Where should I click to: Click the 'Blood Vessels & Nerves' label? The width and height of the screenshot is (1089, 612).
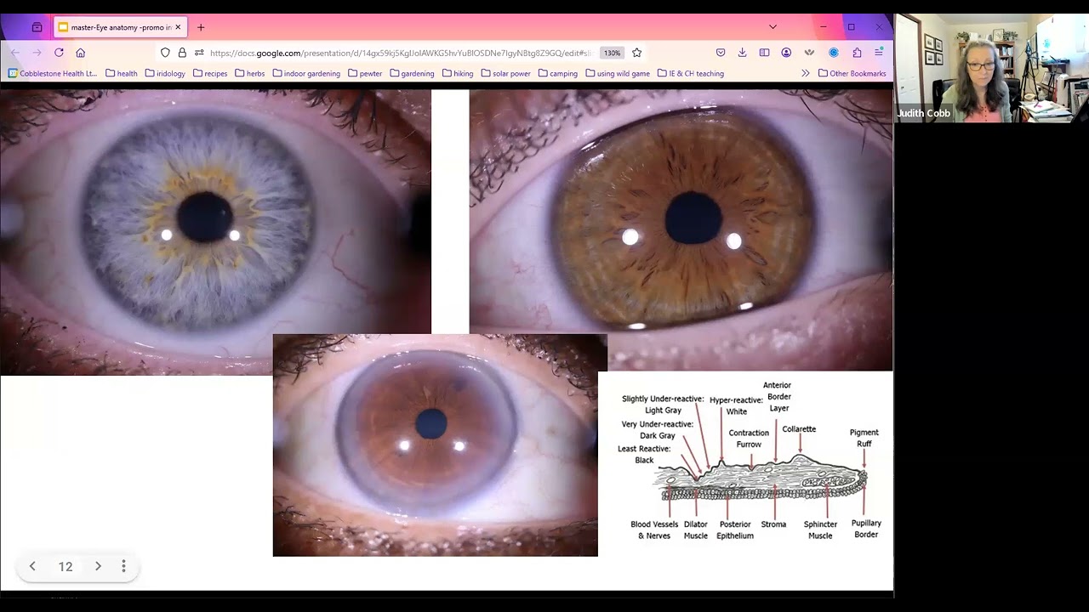pyautogui.click(x=653, y=530)
